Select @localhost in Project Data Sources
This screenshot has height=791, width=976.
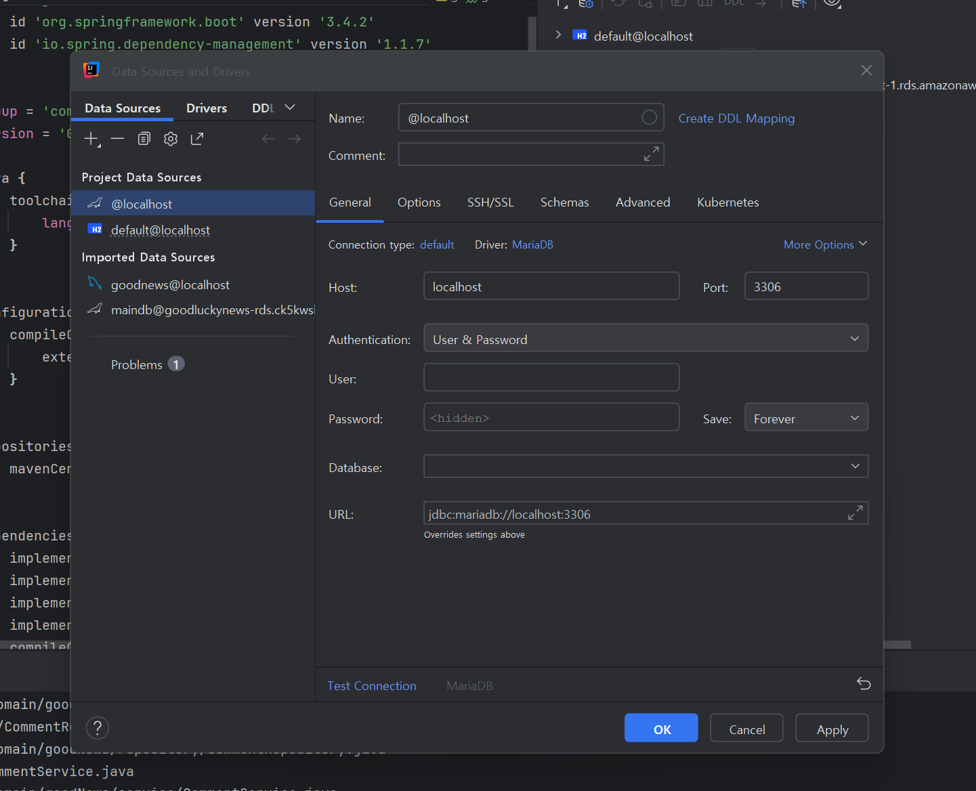[193, 203]
